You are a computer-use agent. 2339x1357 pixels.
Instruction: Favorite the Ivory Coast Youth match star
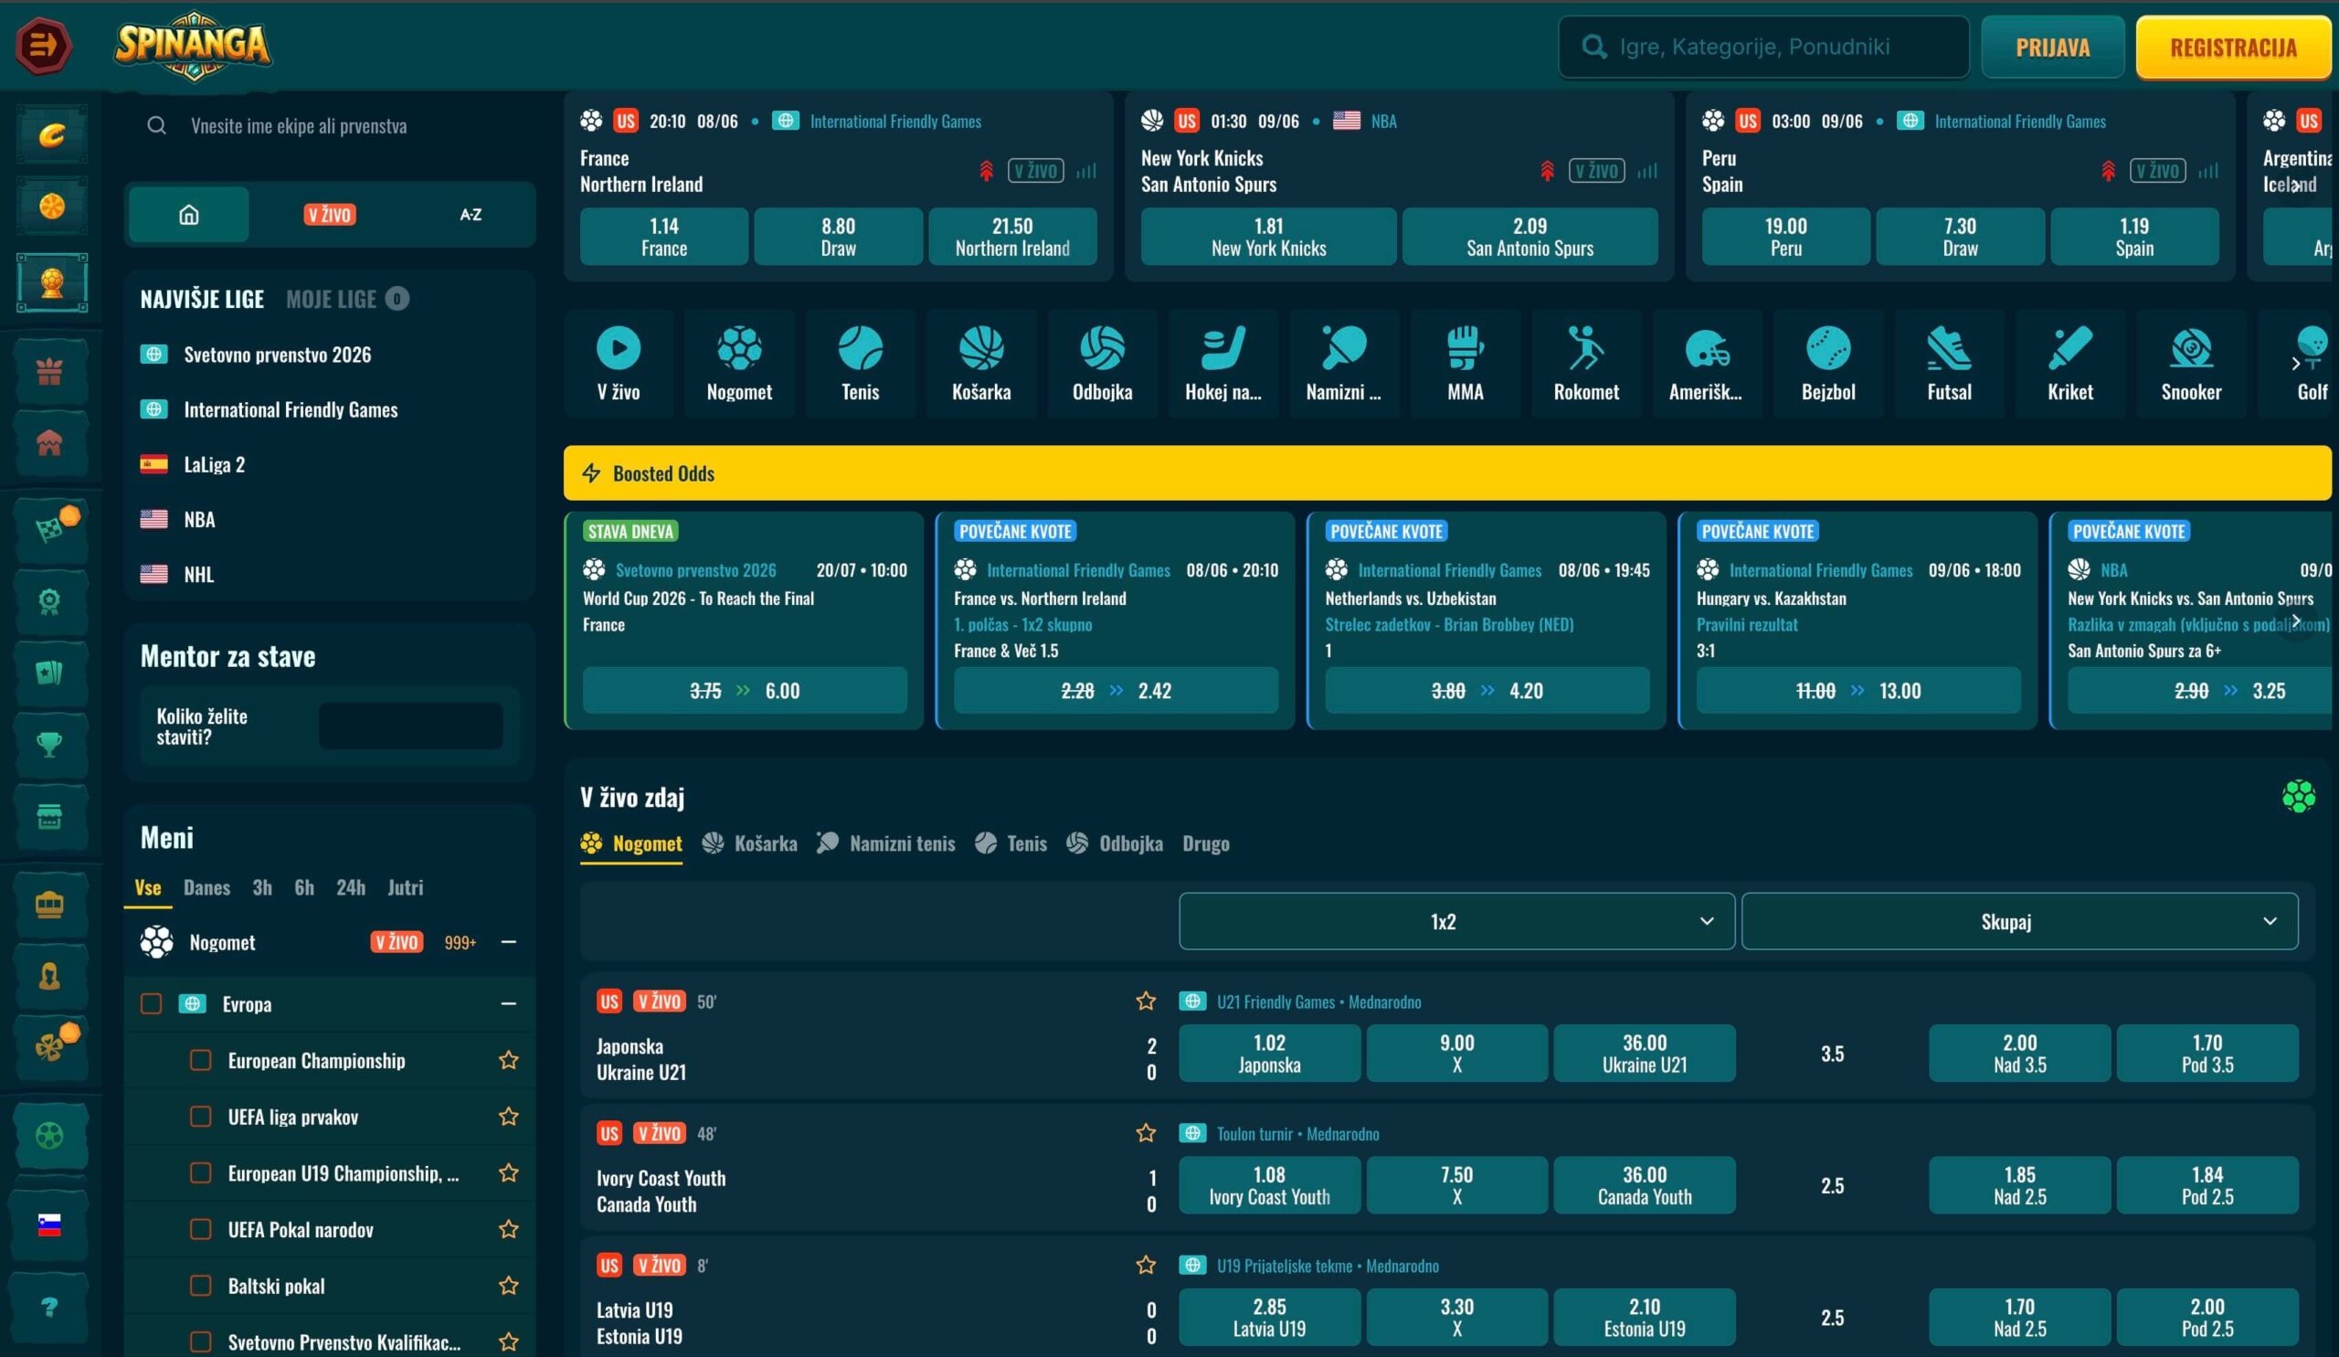tap(1147, 1132)
